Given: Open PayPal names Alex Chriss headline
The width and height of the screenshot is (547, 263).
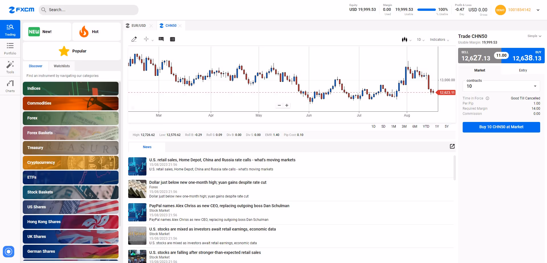Looking at the screenshot, I should (x=219, y=206).
